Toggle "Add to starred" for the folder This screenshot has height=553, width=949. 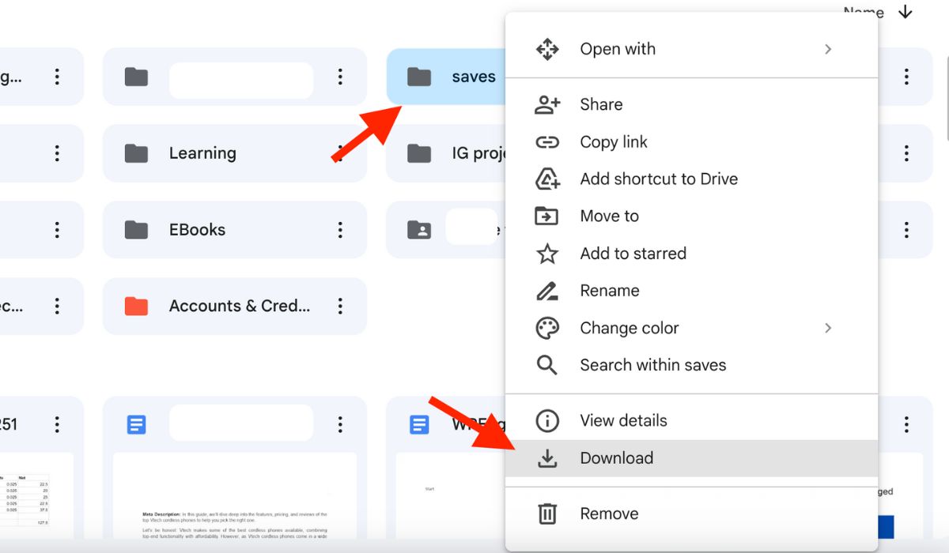(633, 253)
